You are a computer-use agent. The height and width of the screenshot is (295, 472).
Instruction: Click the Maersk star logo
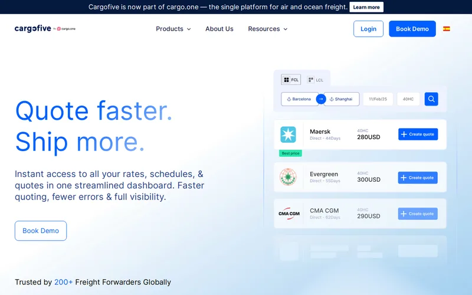tap(288, 135)
